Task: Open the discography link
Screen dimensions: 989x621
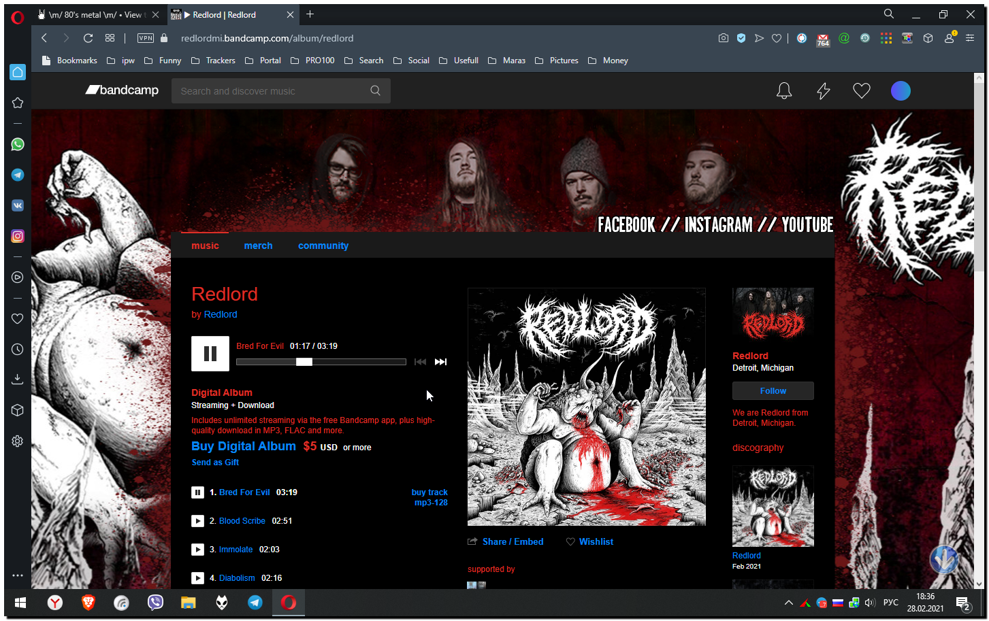Action: click(x=758, y=448)
